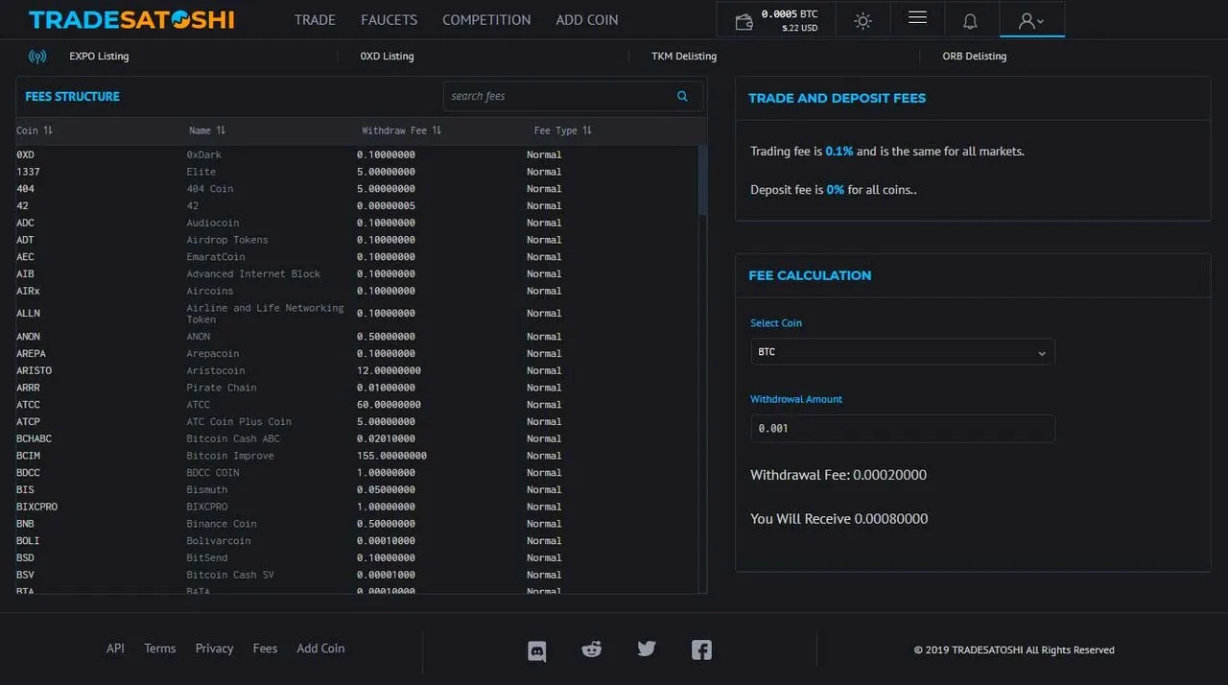Click the Audiocoin name cell

[x=213, y=223]
